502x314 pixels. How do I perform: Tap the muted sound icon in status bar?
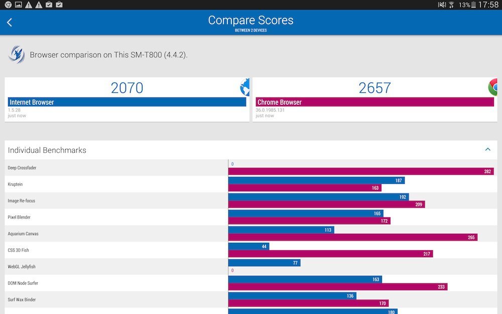[x=441, y=5]
